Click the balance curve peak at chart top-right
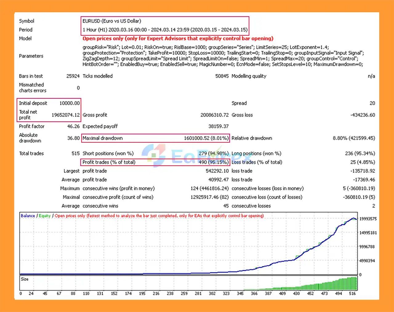Viewport: 394px width, 312px height. [353, 218]
